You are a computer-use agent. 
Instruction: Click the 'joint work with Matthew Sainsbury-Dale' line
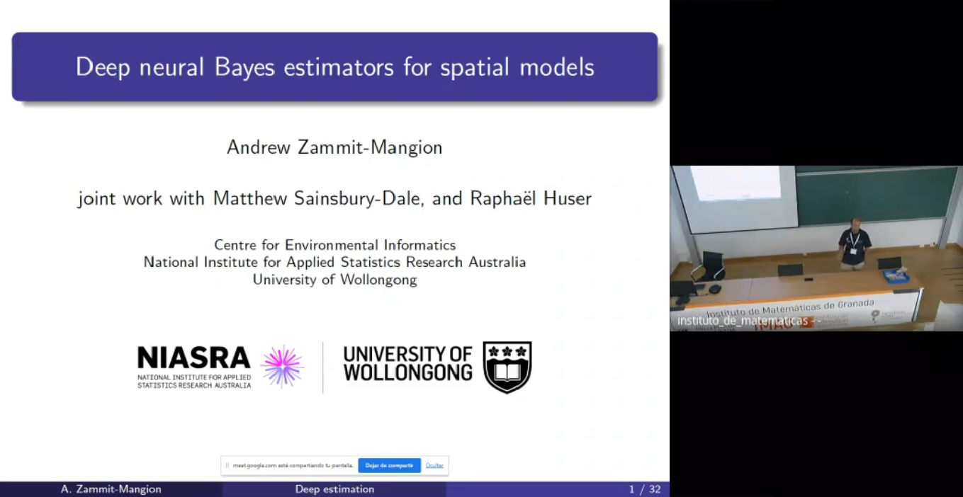[x=334, y=198]
